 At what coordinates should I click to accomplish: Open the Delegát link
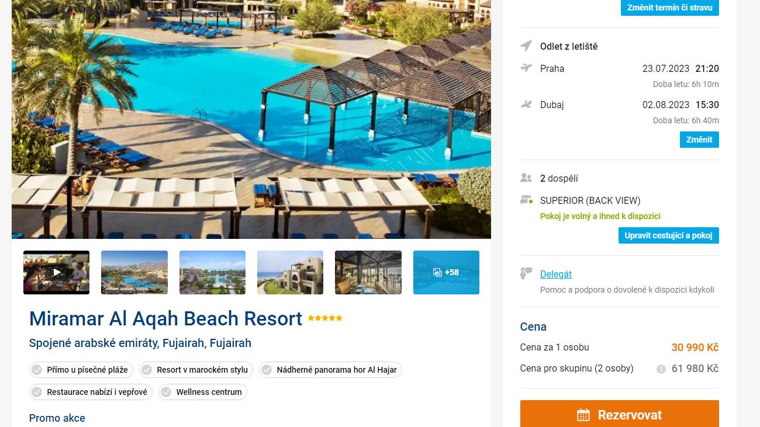coord(556,274)
